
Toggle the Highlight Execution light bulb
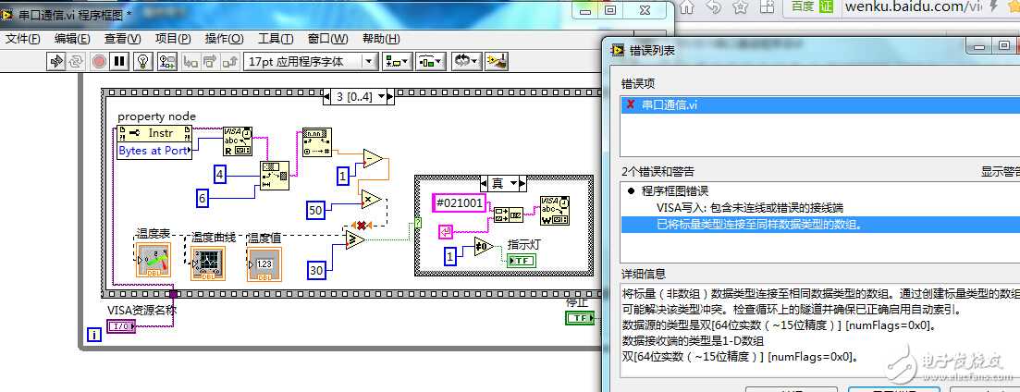[x=143, y=61]
